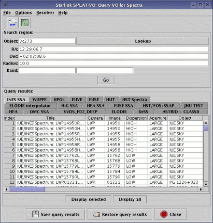
Task: Open the OMC SSA tab
Action: click(39, 111)
